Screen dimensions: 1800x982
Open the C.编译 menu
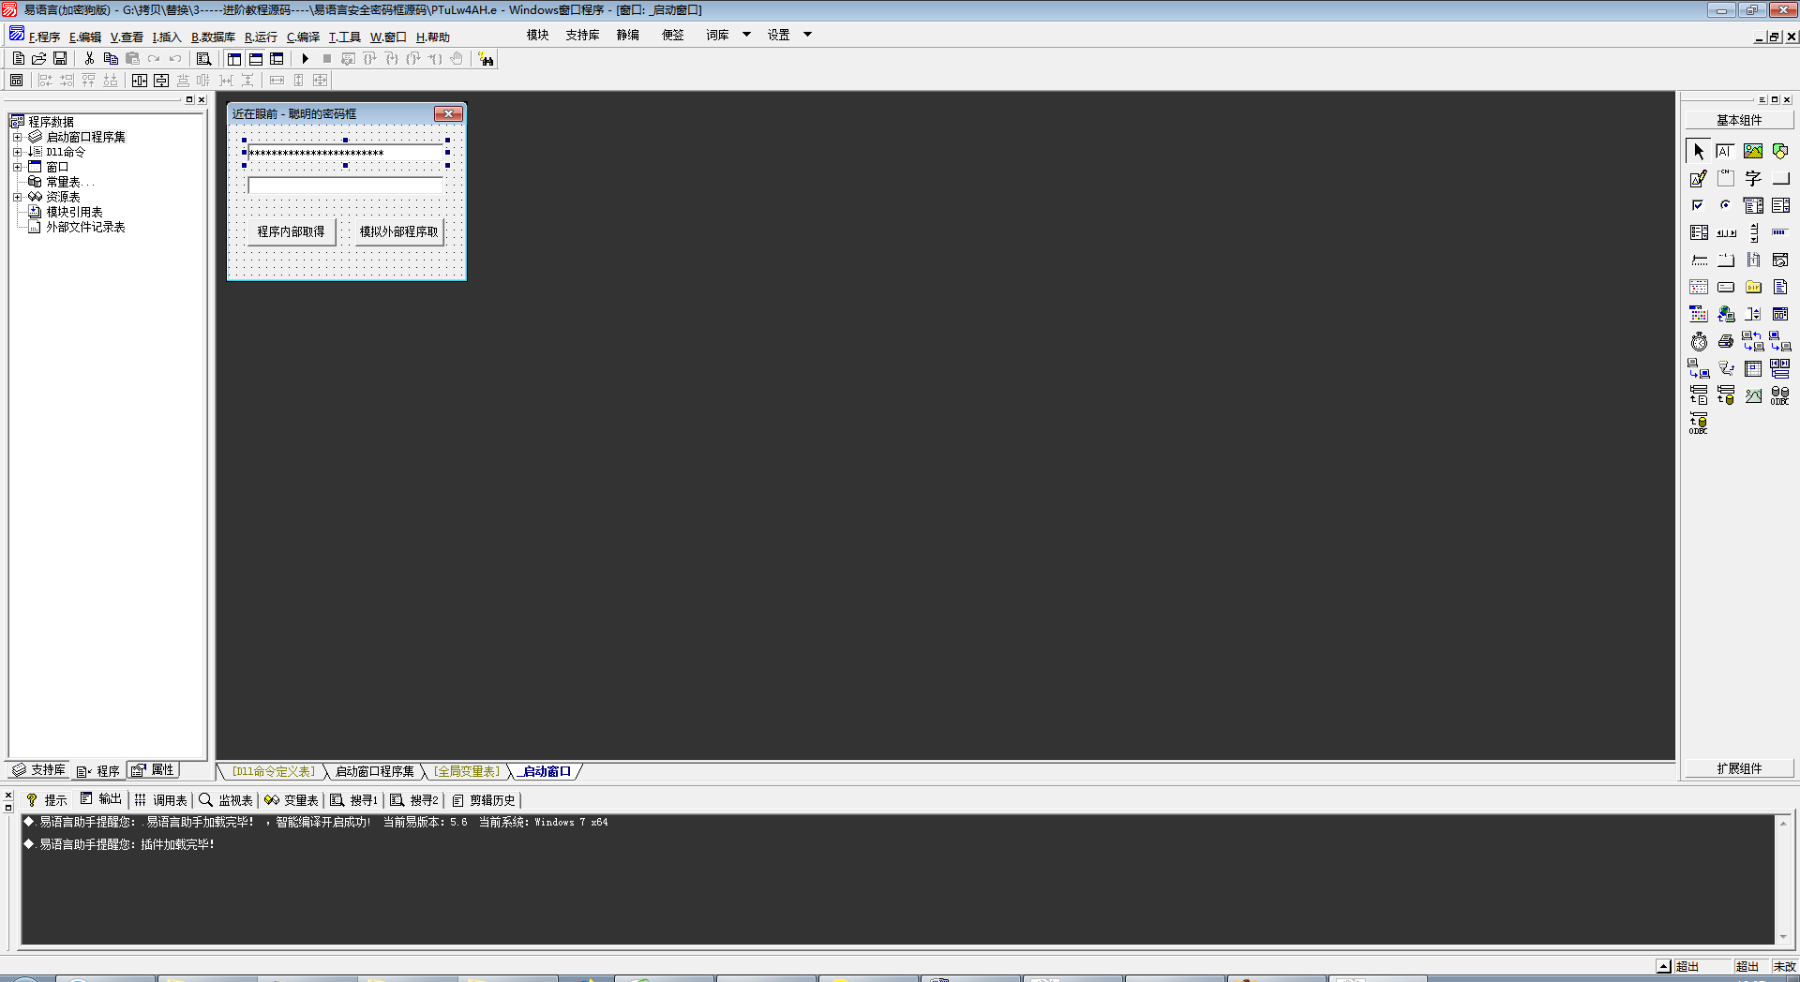tap(303, 37)
